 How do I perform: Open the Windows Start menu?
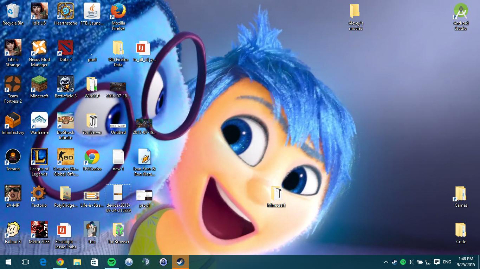tap(8, 262)
